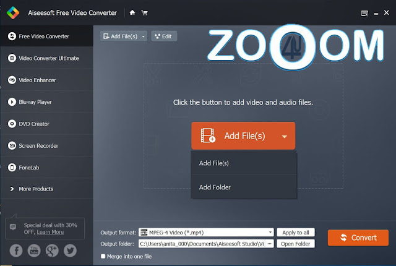This screenshot has width=396, height=266.
Task: Open the Learn More link
Action: (50, 232)
